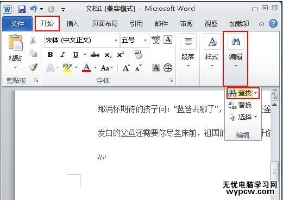Screen dimensions: 283x200
Task: Cut selection with the scissors icon
Action: (33, 40)
